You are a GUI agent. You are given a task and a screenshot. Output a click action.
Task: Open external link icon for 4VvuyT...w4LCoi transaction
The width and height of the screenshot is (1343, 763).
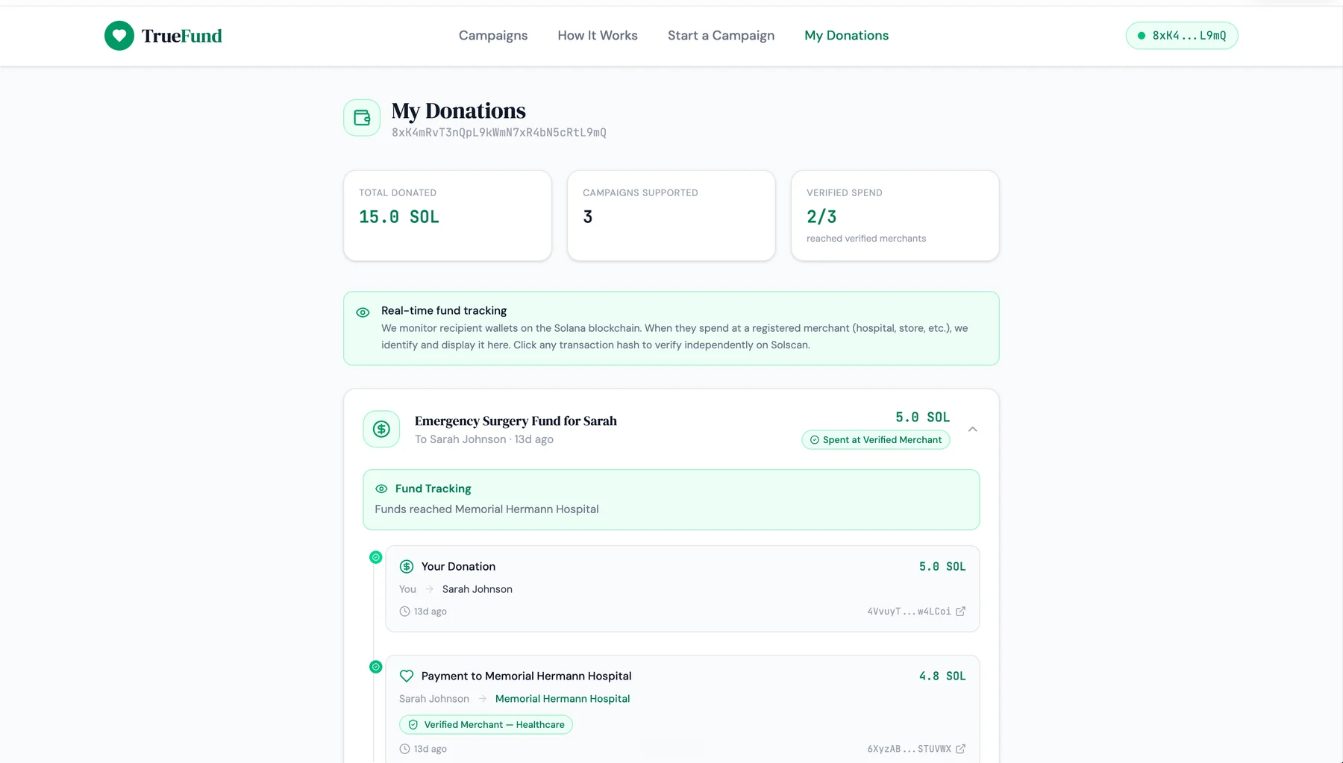(961, 612)
